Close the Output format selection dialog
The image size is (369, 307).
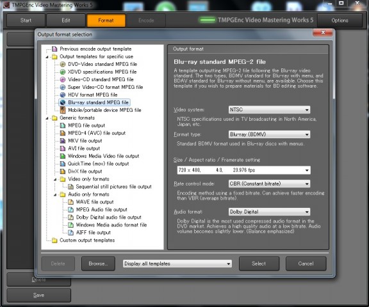point(323,33)
